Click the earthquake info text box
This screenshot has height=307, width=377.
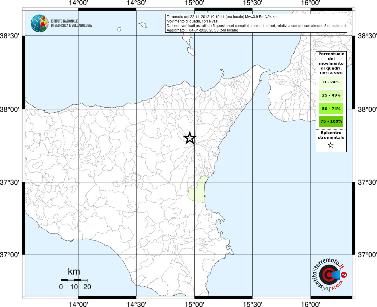pyautogui.click(x=256, y=23)
